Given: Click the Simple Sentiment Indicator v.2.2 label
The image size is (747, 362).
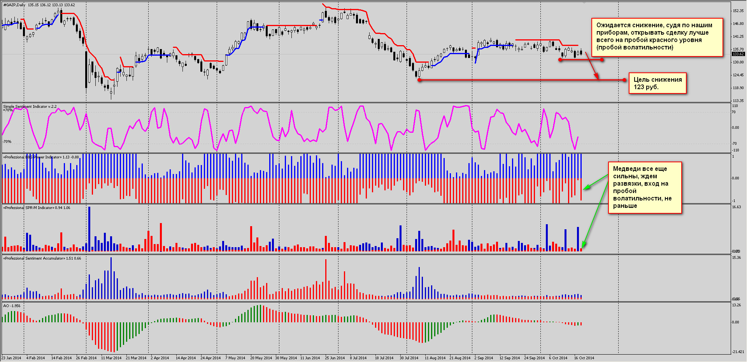Looking at the screenshot, I should tap(30, 106).
